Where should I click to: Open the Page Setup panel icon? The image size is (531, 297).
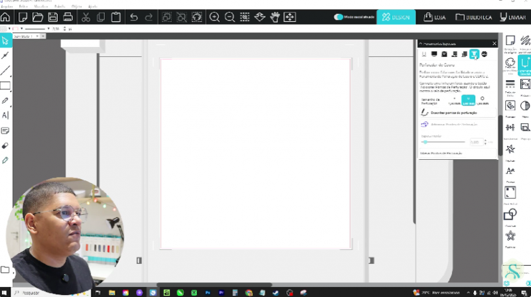pyautogui.click(x=510, y=40)
